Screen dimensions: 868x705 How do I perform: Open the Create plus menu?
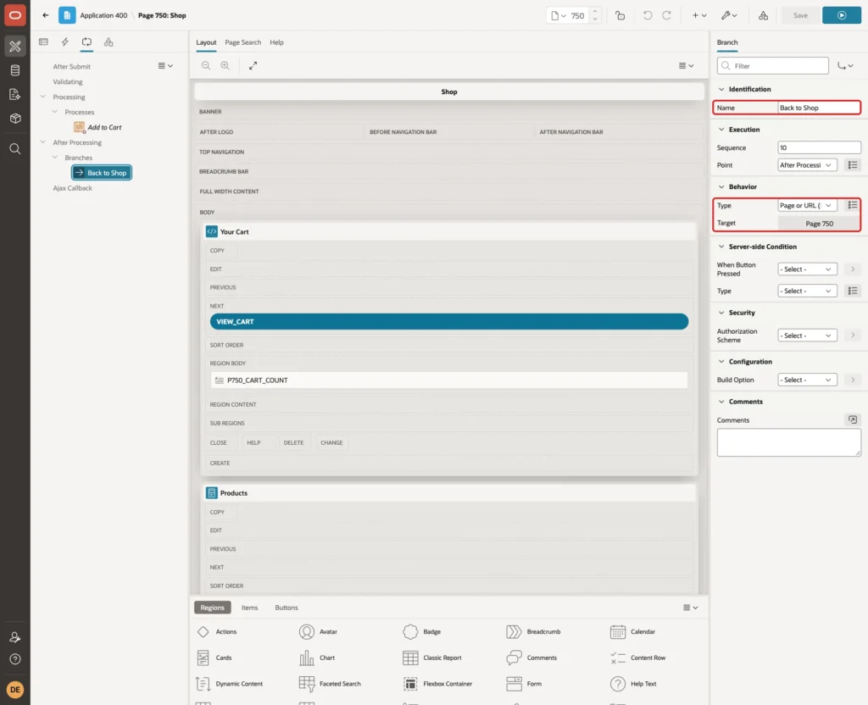(699, 15)
